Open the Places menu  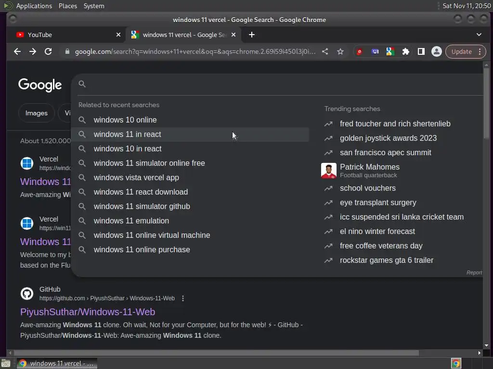click(x=67, y=6)
